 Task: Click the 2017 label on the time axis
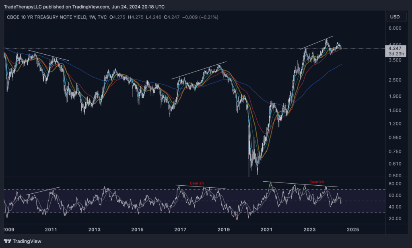(180, 230)
